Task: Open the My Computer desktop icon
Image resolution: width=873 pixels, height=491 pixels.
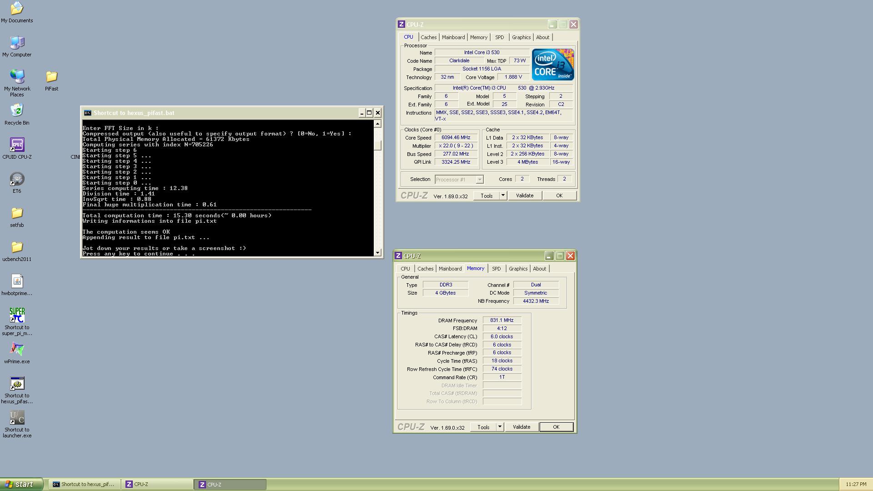Action: coord(17,42)
